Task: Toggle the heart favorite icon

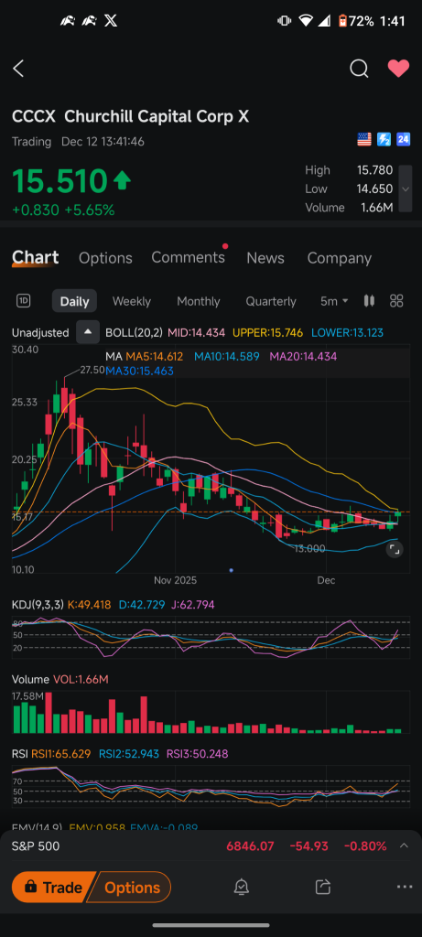Action: pos(399,69)
